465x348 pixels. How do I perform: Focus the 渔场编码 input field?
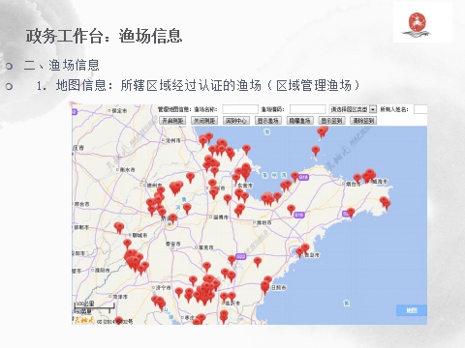[x=308, y=109]
